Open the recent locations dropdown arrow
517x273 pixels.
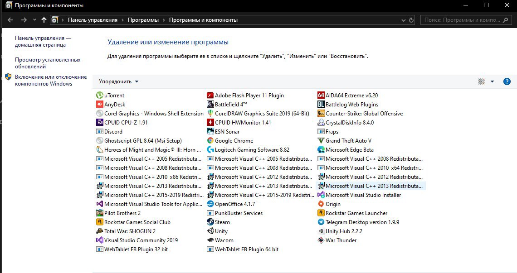(34, 20)
